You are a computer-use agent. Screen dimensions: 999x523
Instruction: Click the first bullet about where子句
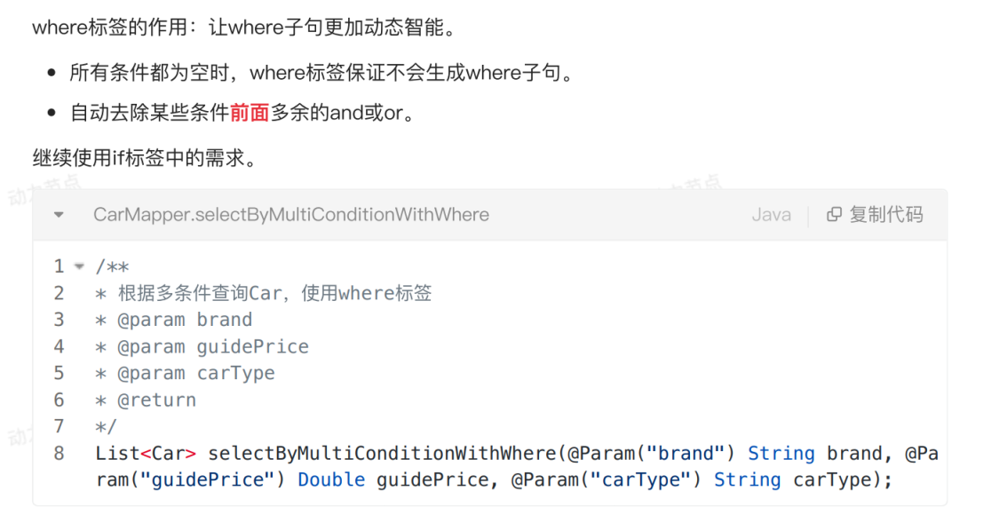click(x=321, y=73)
